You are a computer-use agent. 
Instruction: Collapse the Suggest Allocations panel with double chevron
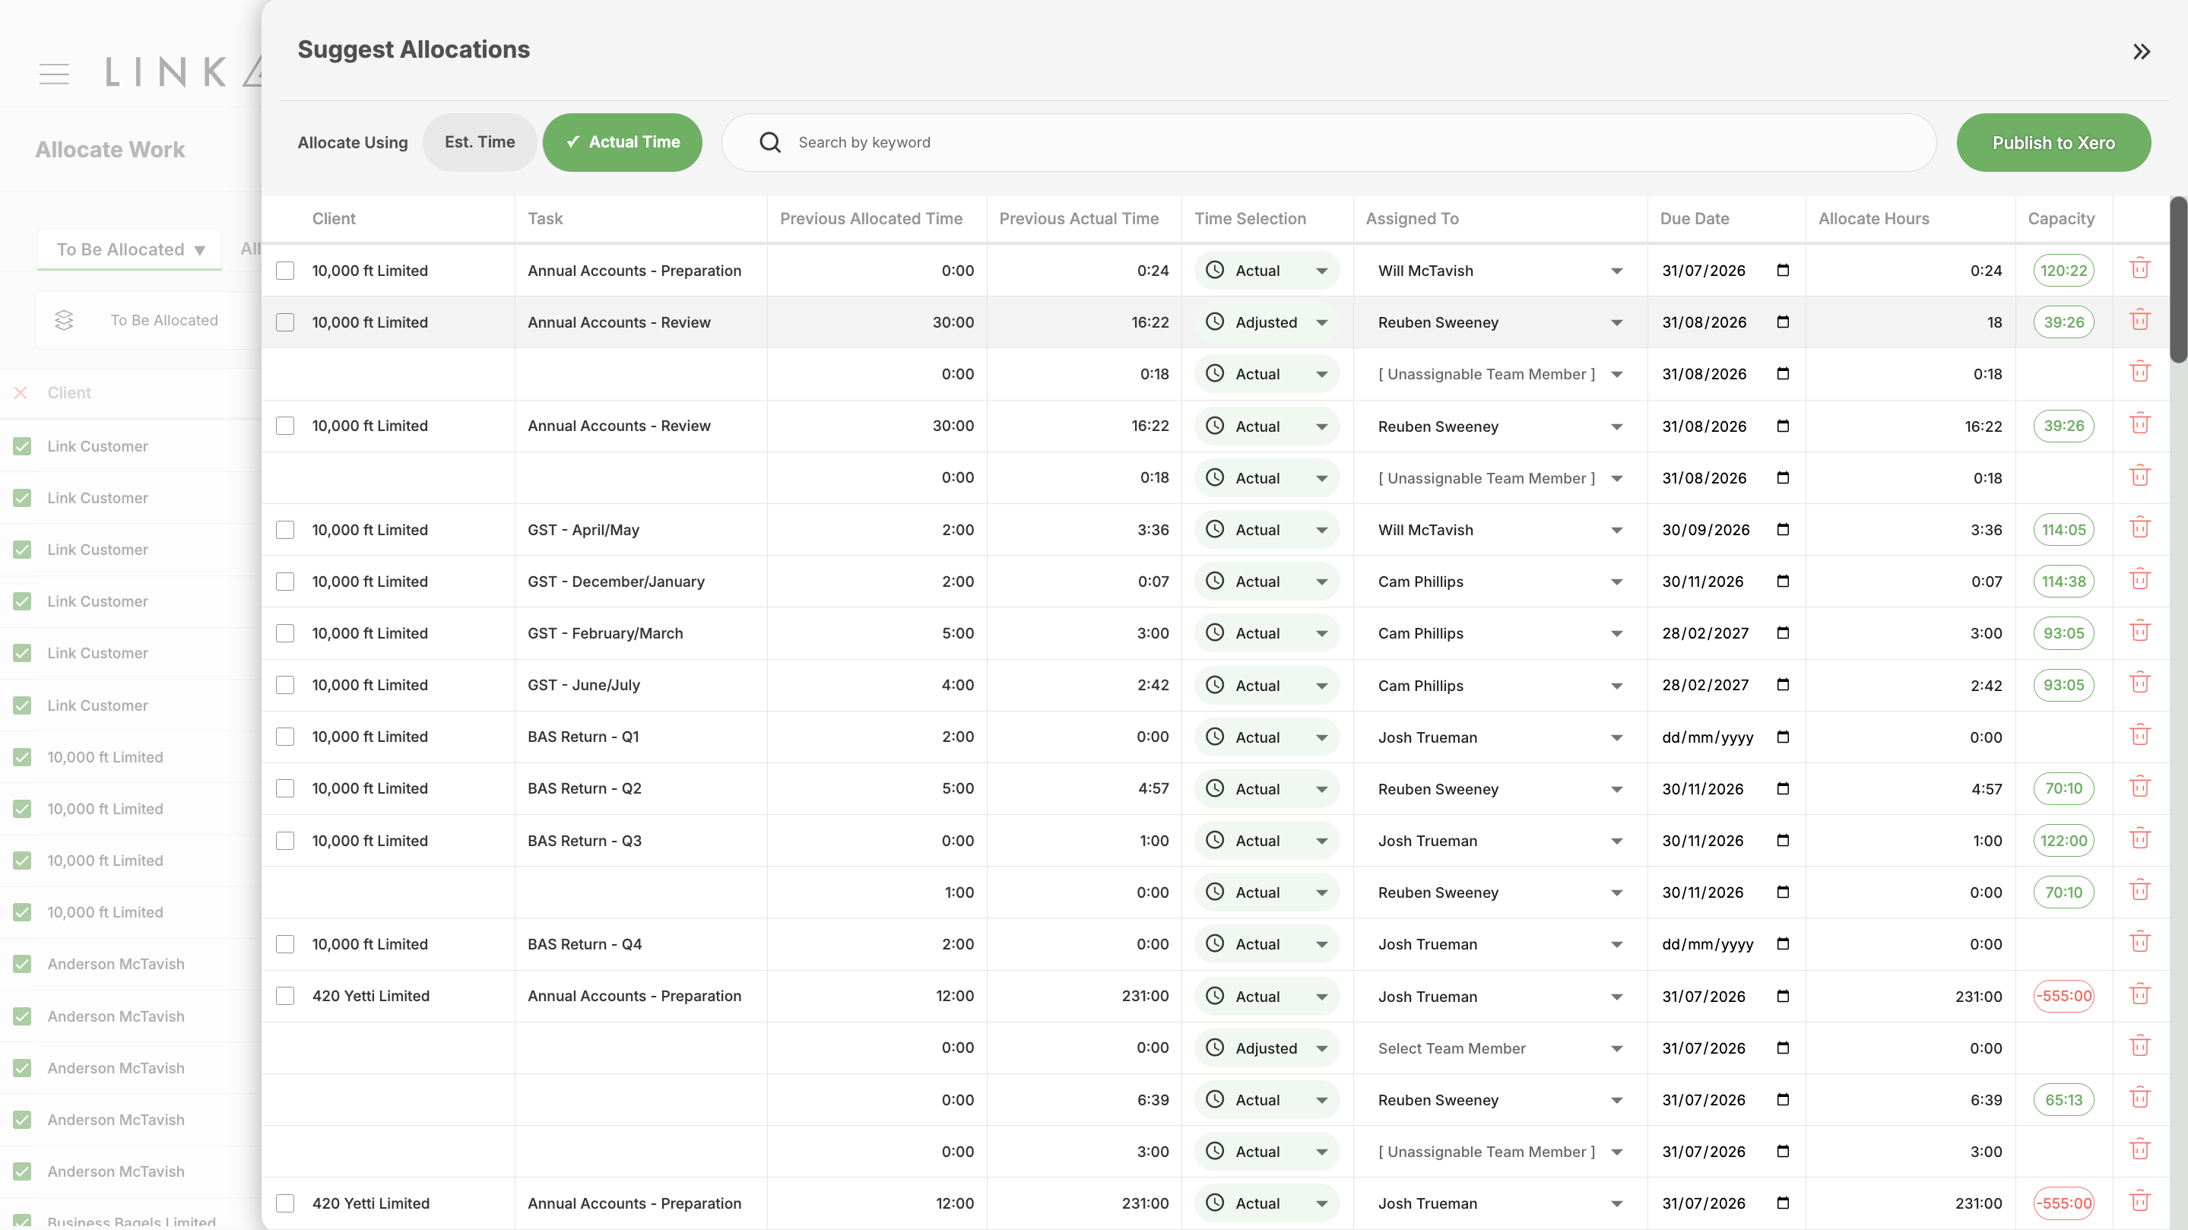2142,52
